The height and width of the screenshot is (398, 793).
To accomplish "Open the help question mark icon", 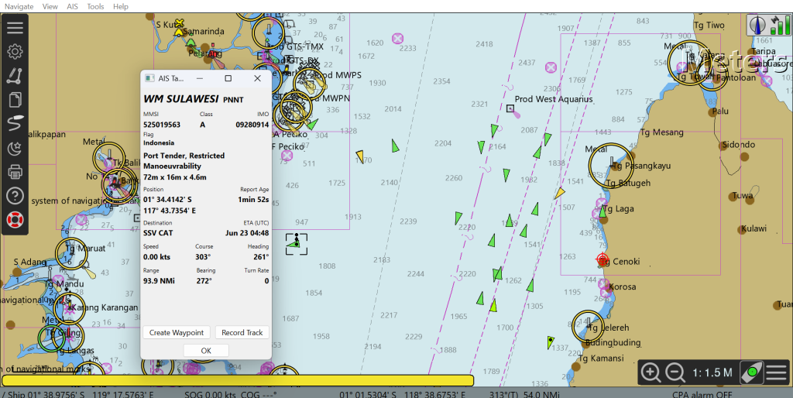I will [x=15, y=196].
